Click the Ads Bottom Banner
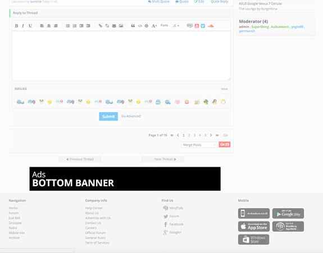The image size is (323, 253). pyautogui.click(x=125, y=179)
